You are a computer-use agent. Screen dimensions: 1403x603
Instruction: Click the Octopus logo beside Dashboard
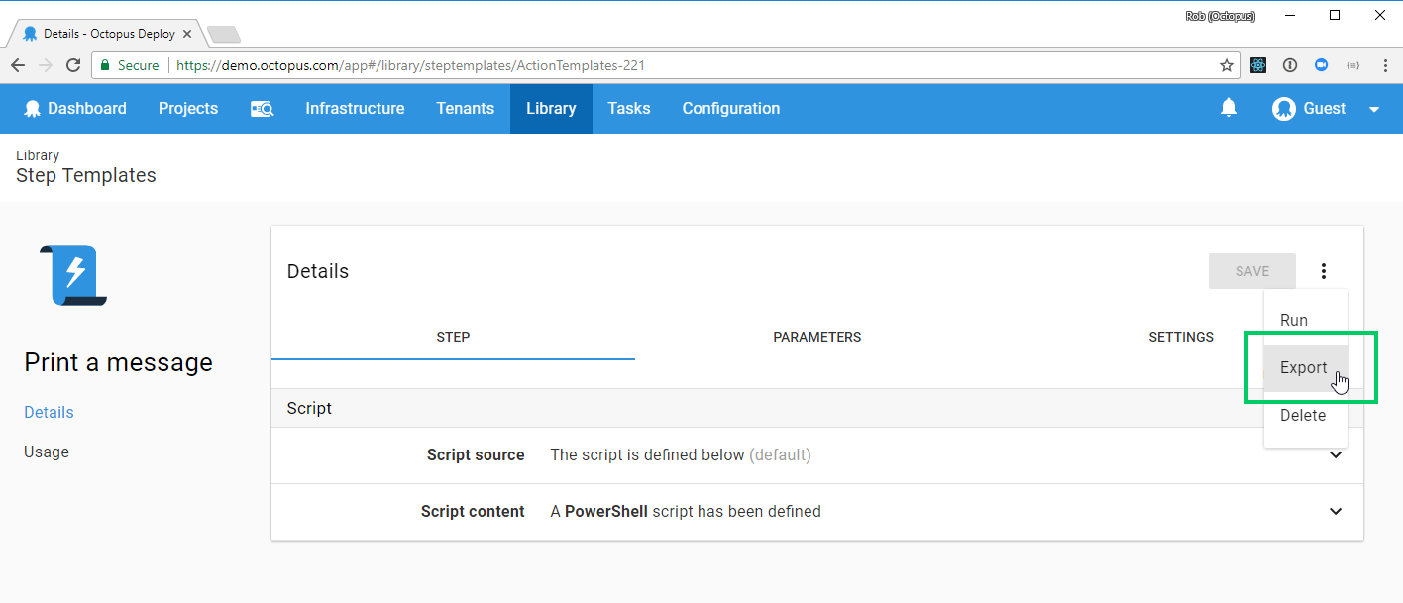pos(33,109)
